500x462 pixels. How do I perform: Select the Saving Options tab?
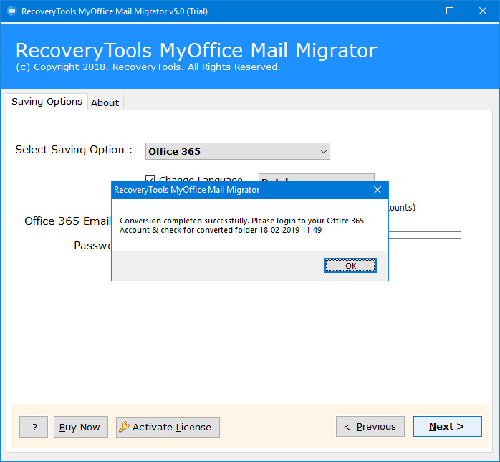[x=47, y=102]
